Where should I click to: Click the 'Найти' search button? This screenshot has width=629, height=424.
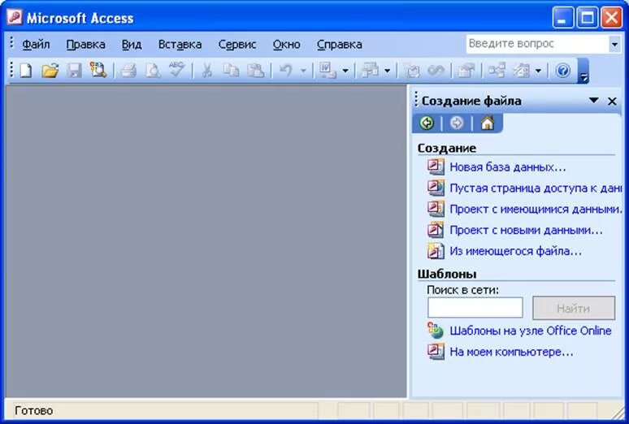click(x=574, y=308)
